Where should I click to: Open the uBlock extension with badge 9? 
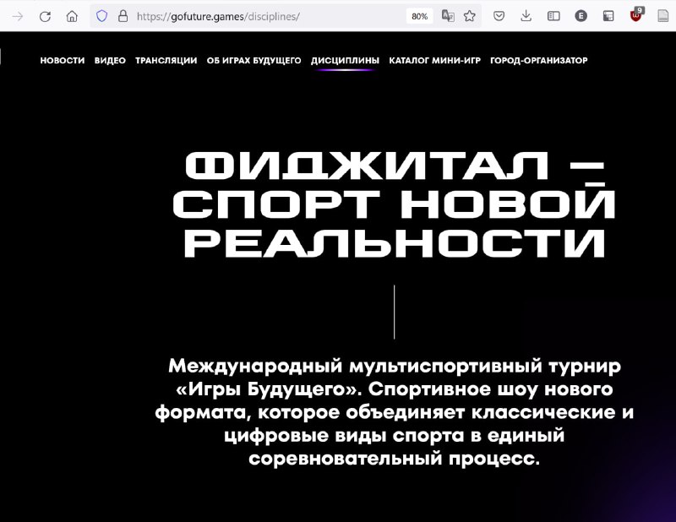point(636,14)
